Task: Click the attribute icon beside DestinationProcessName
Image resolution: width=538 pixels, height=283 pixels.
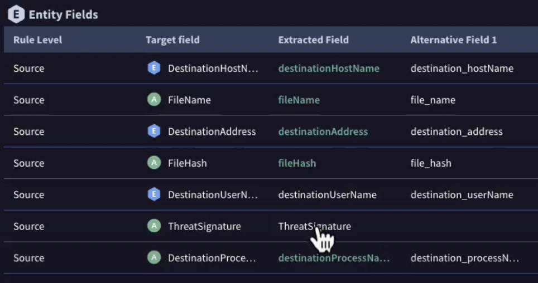Action: (x=153, y=258)
